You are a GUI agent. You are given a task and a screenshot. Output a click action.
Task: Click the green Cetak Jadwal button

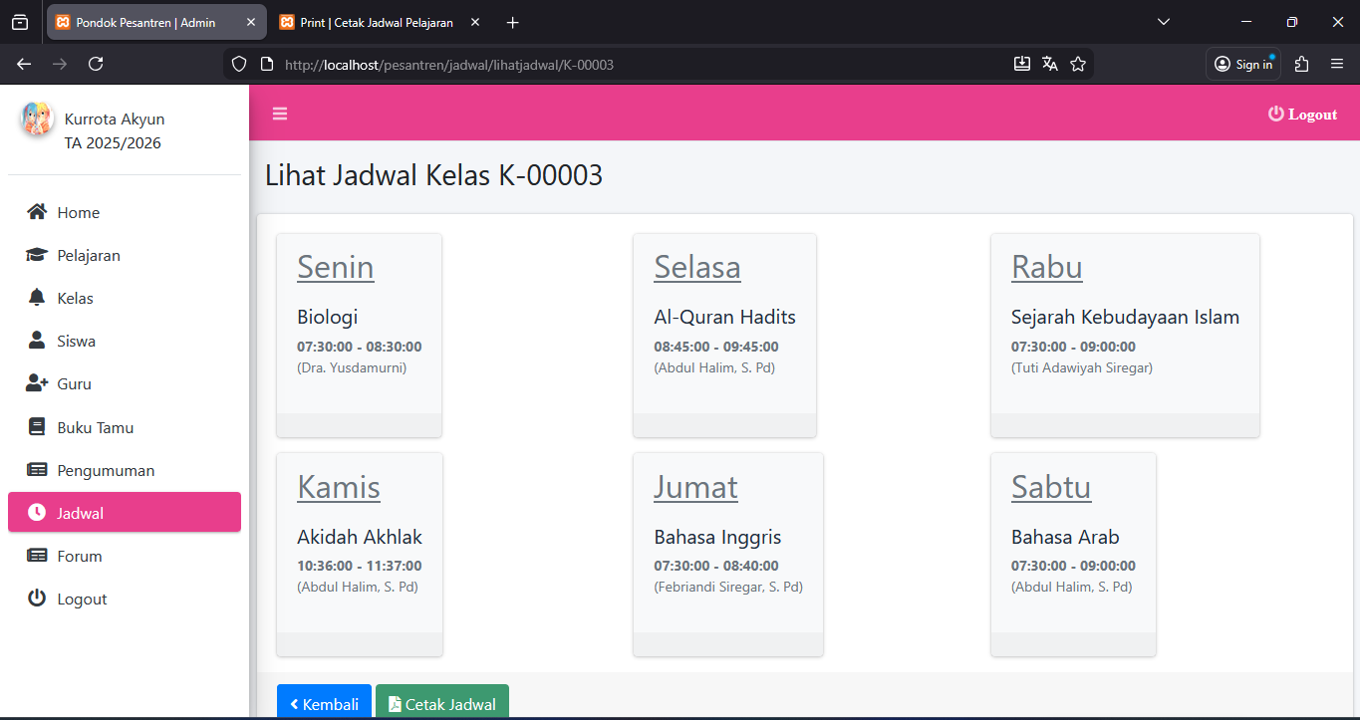pos(441,703)
